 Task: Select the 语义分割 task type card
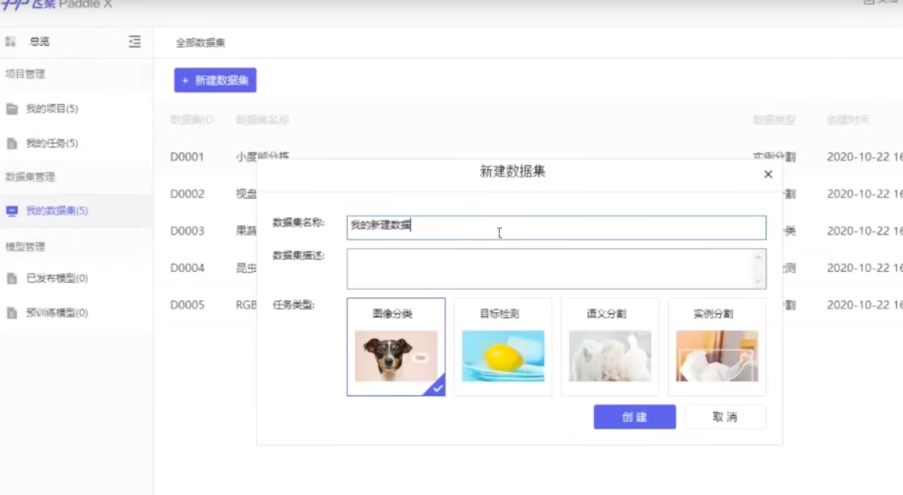click(x=610, y=347)
